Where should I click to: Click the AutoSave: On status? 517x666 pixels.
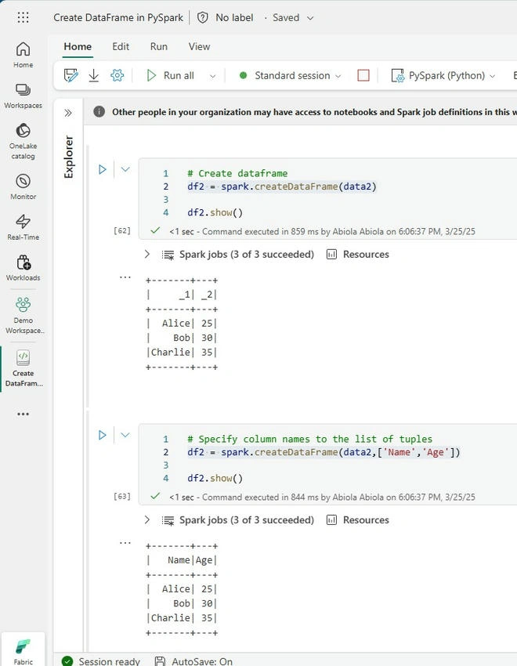click(193, 661)
